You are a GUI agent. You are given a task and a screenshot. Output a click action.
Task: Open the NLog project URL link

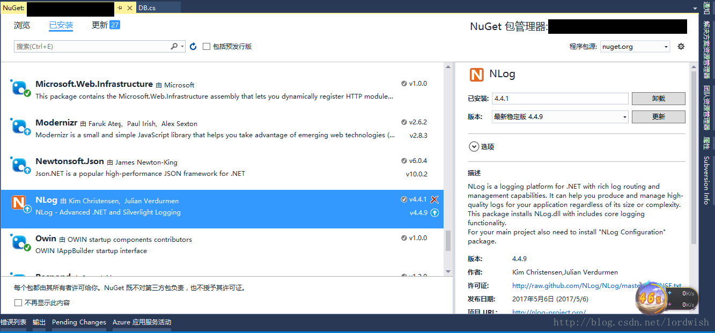[549, 312]
